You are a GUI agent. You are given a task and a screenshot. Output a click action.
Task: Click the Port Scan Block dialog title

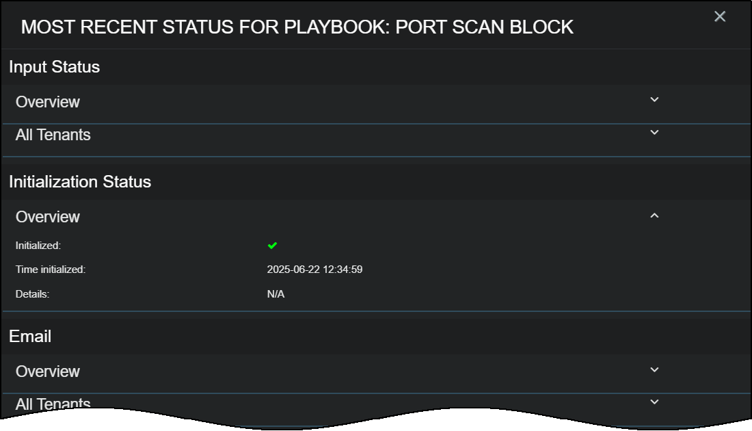point(297,27)
